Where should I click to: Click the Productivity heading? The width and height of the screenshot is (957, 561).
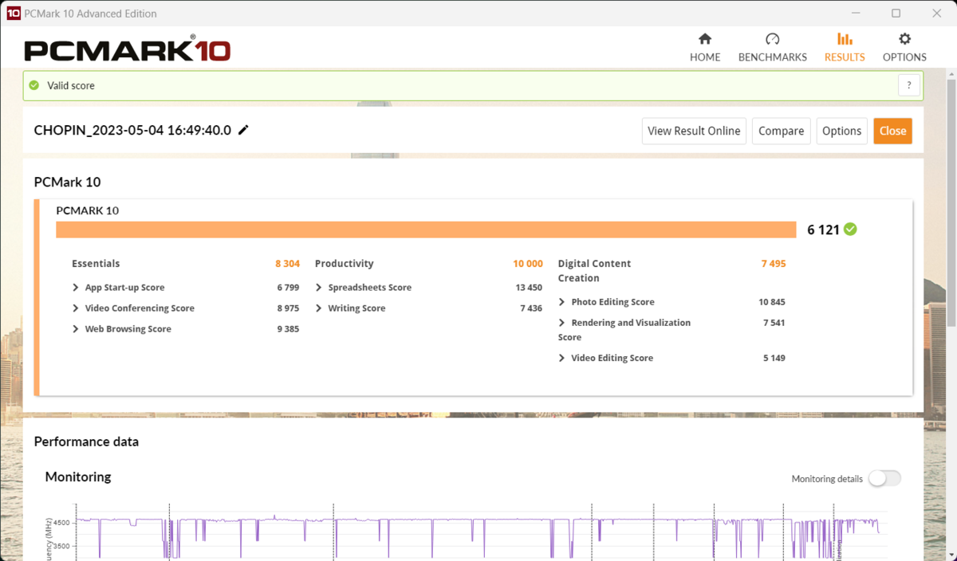coord(344,264)
